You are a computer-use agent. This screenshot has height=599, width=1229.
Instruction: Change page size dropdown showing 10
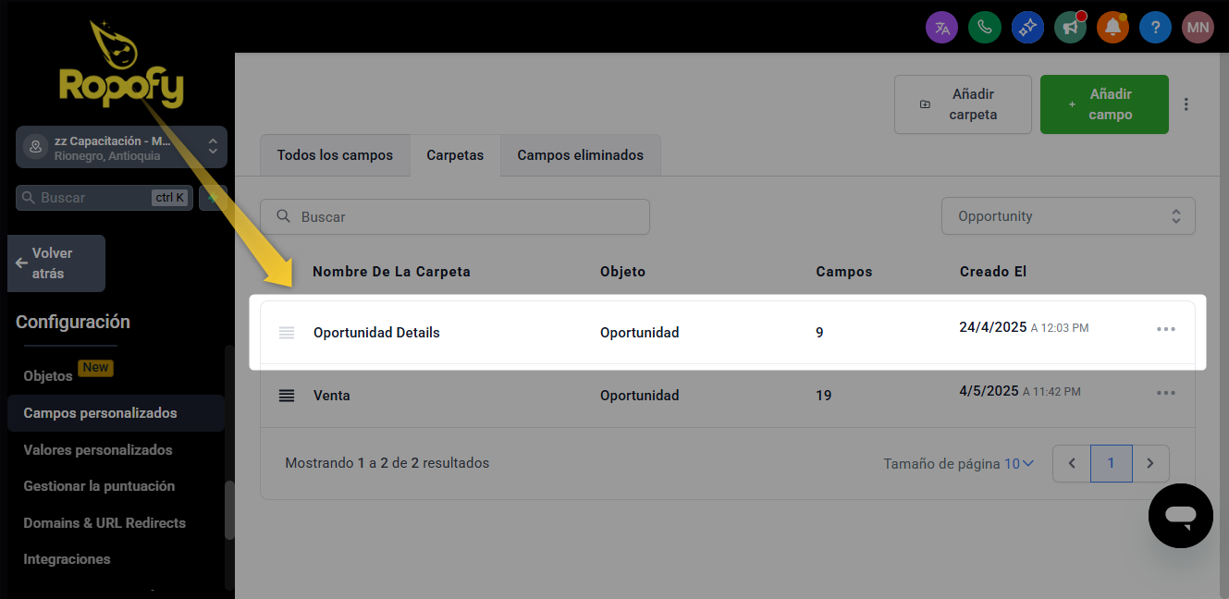tap(1018, 464)
